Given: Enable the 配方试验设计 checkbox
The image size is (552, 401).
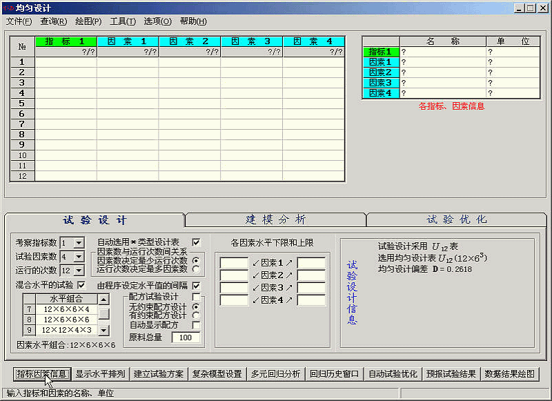Looking at the screenshot, I should point(196,297).
